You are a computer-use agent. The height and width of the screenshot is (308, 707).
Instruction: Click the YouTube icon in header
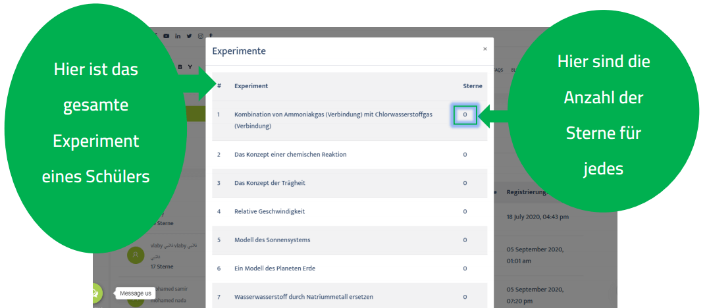pyautogui.click(x=167, y=36)
